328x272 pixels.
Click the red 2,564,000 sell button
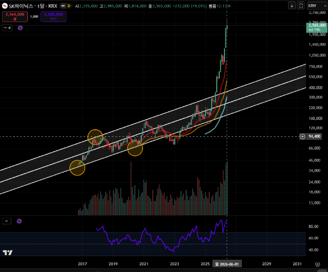(15, 16)
